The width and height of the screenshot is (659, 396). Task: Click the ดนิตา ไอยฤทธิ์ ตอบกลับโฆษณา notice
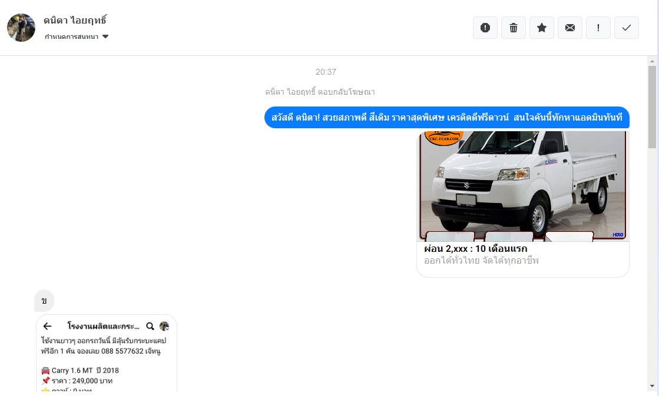(320, 92)
